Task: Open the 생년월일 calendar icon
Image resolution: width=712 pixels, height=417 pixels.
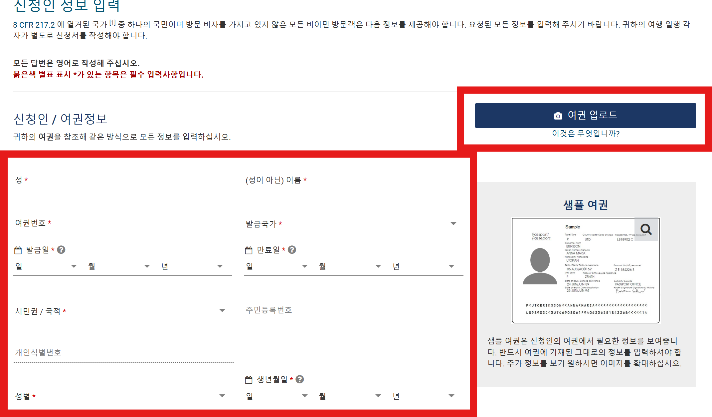Action: tap(249, 379)
